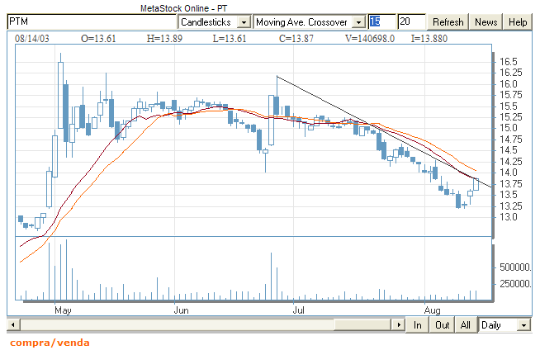Follow the compra/venda link
Screen dimensions: 540x350
point(50,343)
